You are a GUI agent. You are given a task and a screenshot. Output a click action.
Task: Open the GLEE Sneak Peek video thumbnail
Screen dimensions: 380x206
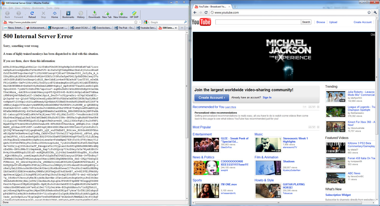(206, 145)
